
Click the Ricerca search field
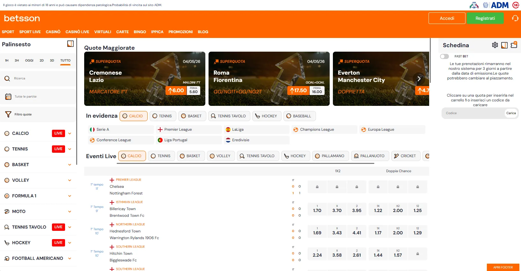[x=38, y=78]
